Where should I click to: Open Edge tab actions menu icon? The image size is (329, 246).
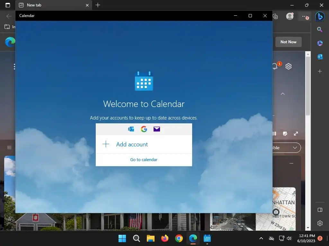click(8, 5)
